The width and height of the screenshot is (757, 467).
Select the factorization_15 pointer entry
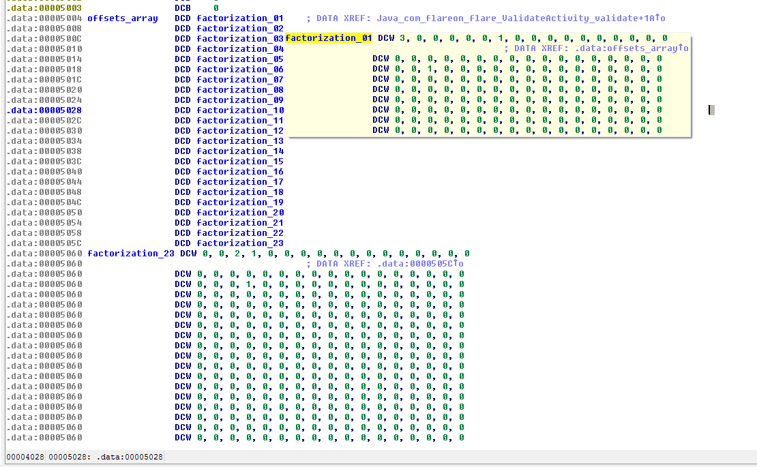(240, 161)
